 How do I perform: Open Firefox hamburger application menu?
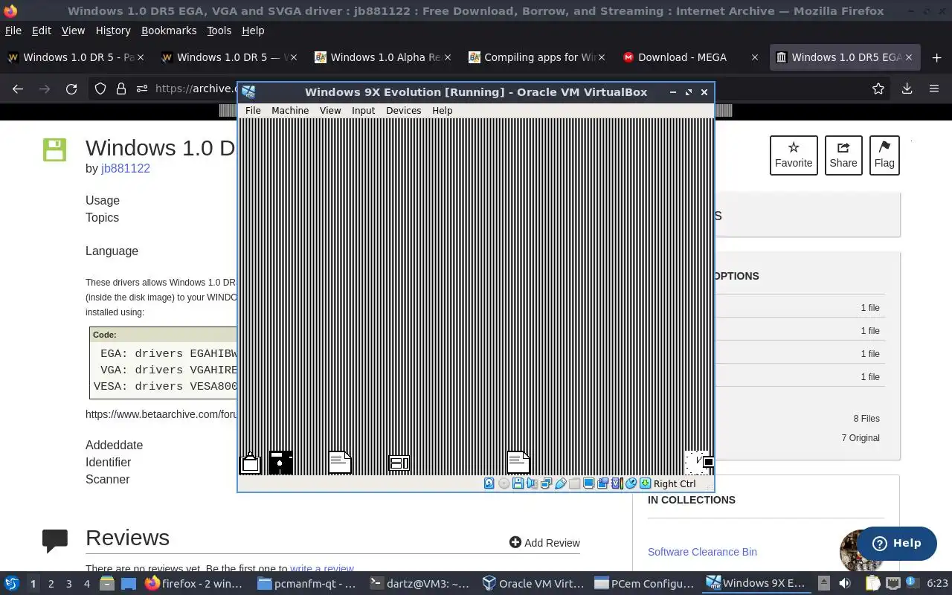point(934,89)
